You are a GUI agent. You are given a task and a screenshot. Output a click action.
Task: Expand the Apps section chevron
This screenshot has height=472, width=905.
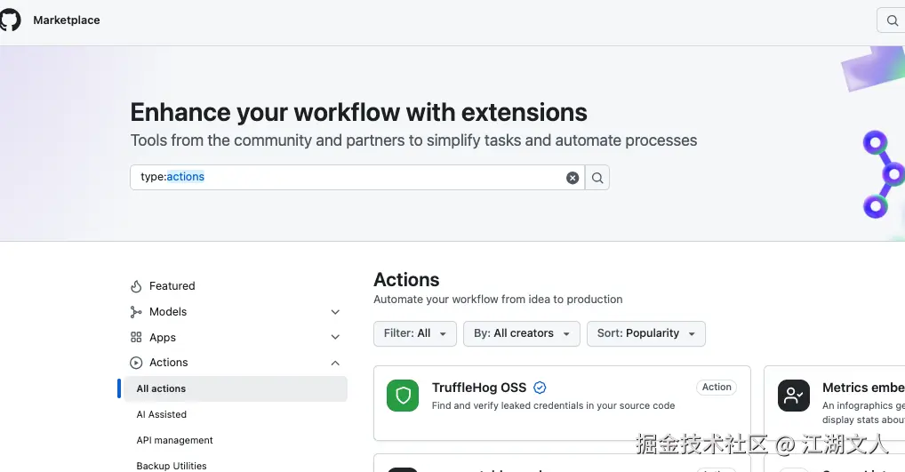click(x=335, y=338)
